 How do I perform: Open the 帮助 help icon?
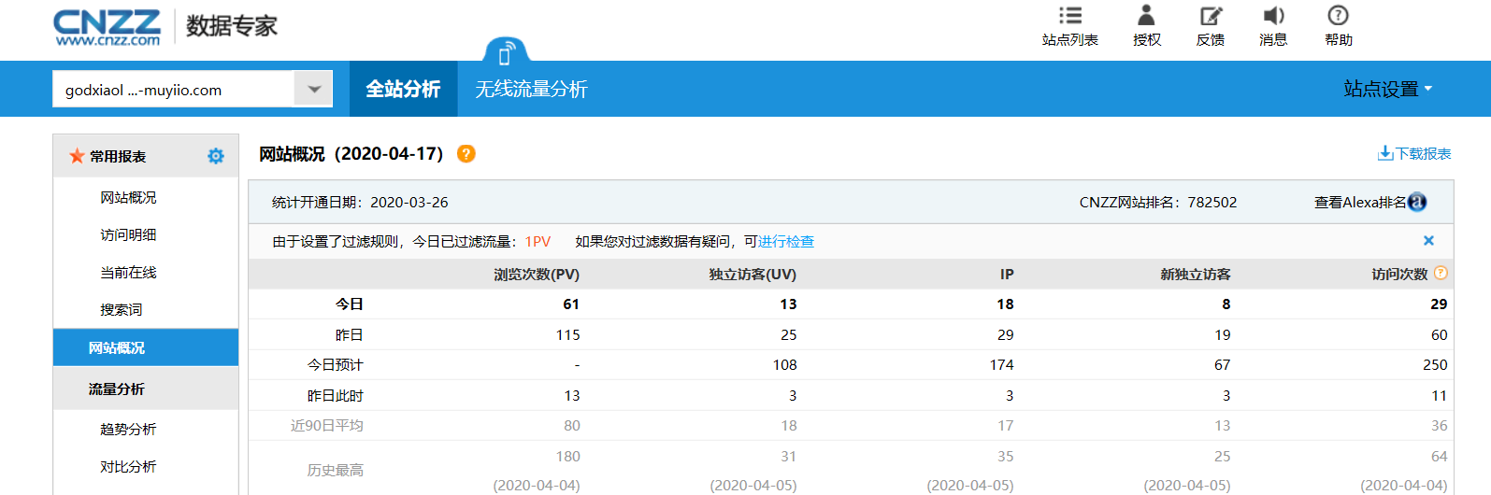point(1338,15)
